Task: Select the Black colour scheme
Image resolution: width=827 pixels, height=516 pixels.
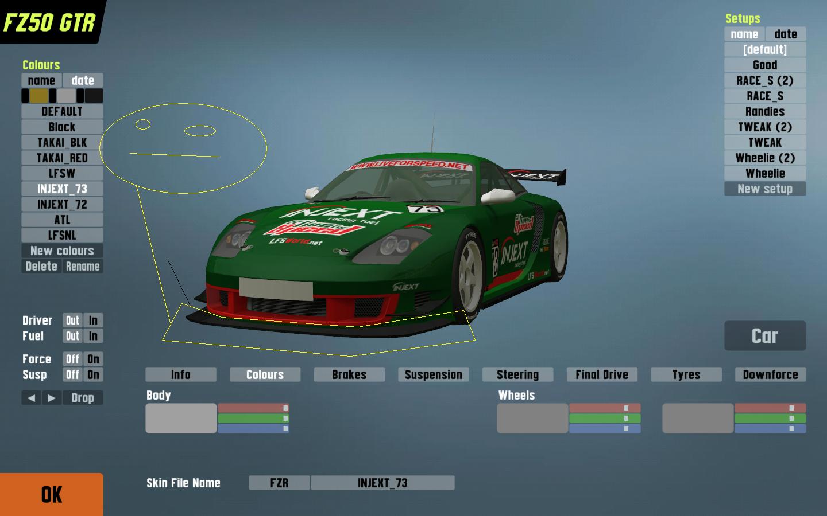Action: [x=62, y=127]
